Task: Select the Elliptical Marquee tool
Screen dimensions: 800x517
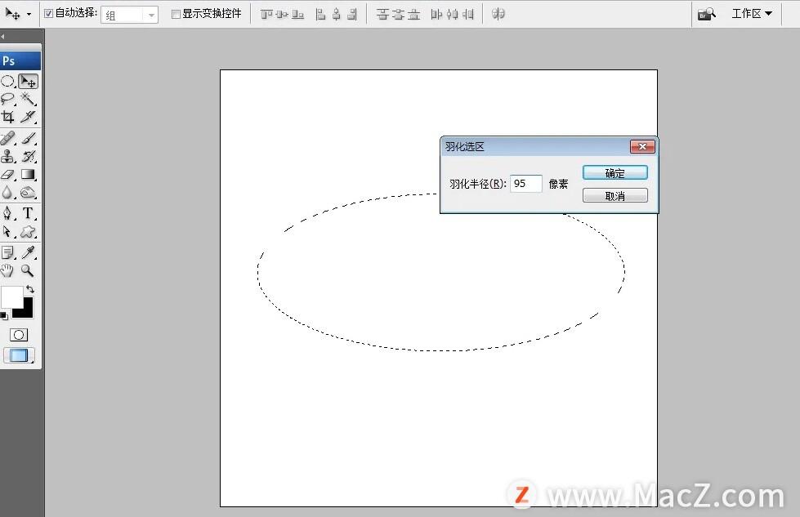Action: pyautogui.click(x=7, y=81)
